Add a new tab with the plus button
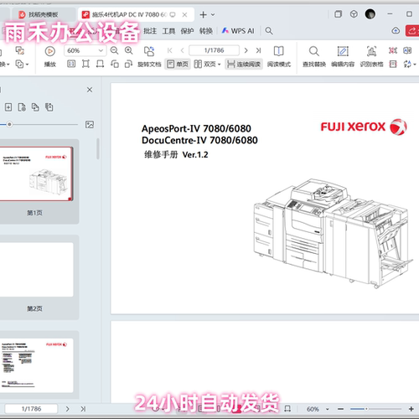The width and height of the screenshot is (419, 419). tap(204, 14)
